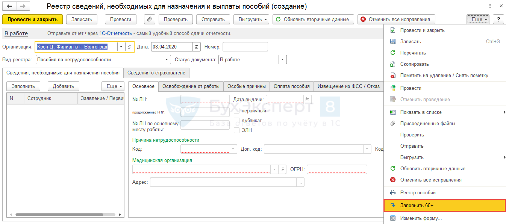Click calendar icon next to Дата выдачи
This screenshot has width=506, height=224.
pos(308,99)
